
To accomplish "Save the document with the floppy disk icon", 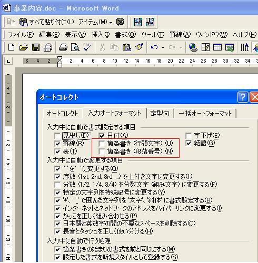I will pyautogui.click(x=36, y=47).
